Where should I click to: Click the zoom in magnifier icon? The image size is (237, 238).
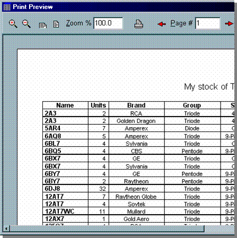pos(13,24)
